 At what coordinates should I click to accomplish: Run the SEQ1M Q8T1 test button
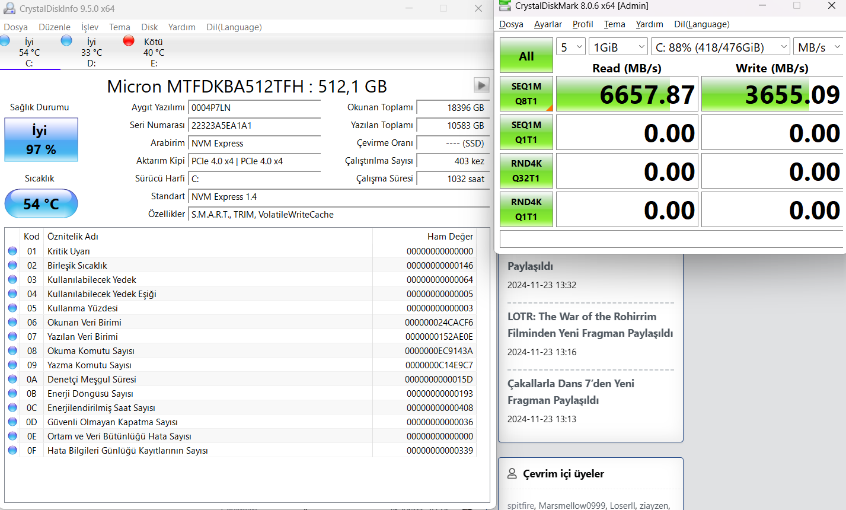[x=526, y=94]
